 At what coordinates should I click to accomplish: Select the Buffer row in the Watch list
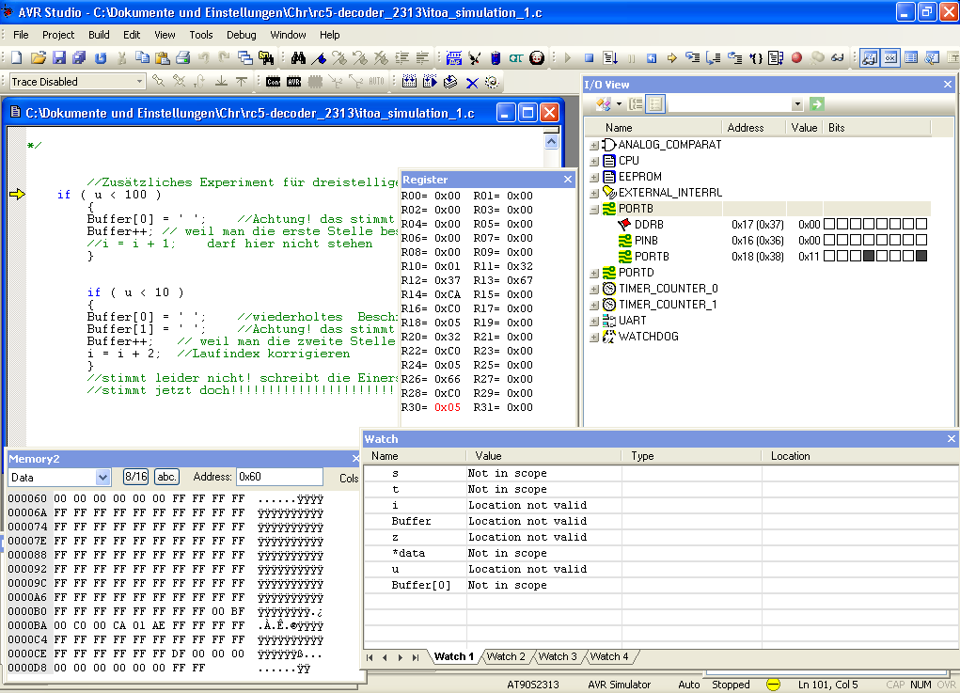point(661,521)
